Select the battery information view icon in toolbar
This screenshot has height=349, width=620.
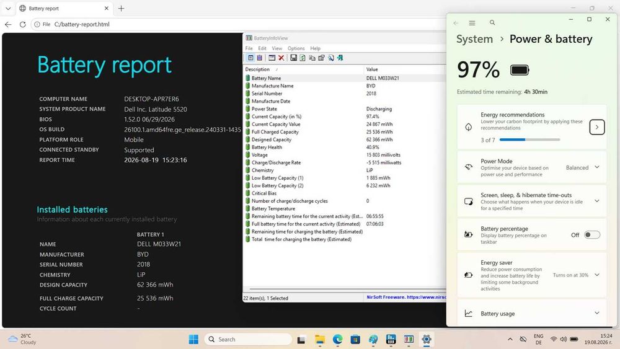[x=250, y=58]
